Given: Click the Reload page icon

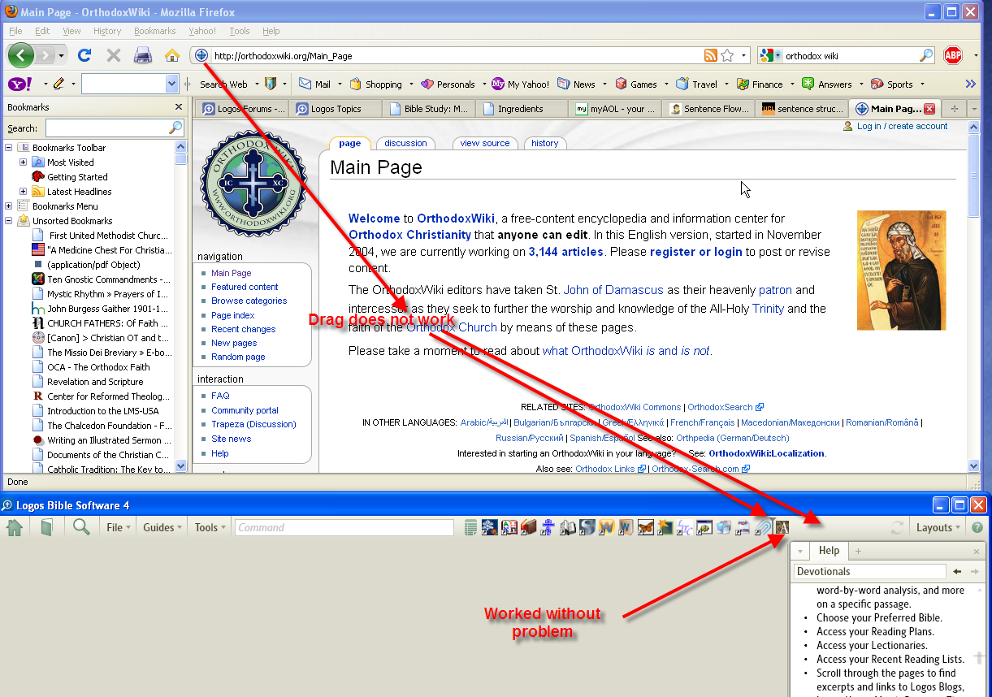Looking at the screenshot, I should pos(84,54).
